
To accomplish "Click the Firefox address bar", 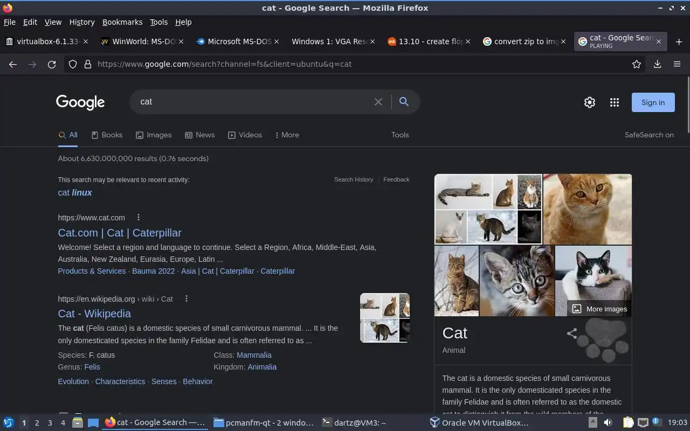I will coord(356,64).
